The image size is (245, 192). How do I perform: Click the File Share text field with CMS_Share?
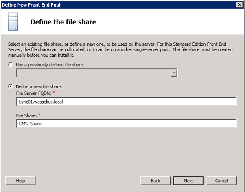[126, 124]
